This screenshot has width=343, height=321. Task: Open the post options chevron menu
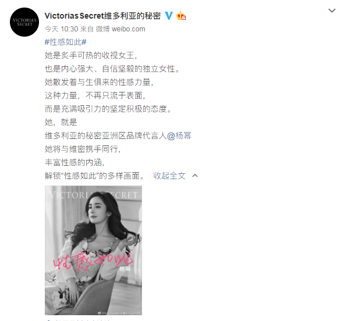tap(332, 10)
